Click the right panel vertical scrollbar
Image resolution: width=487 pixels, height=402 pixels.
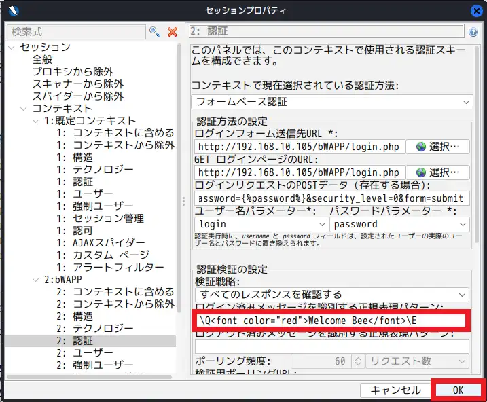coord(477,144)
